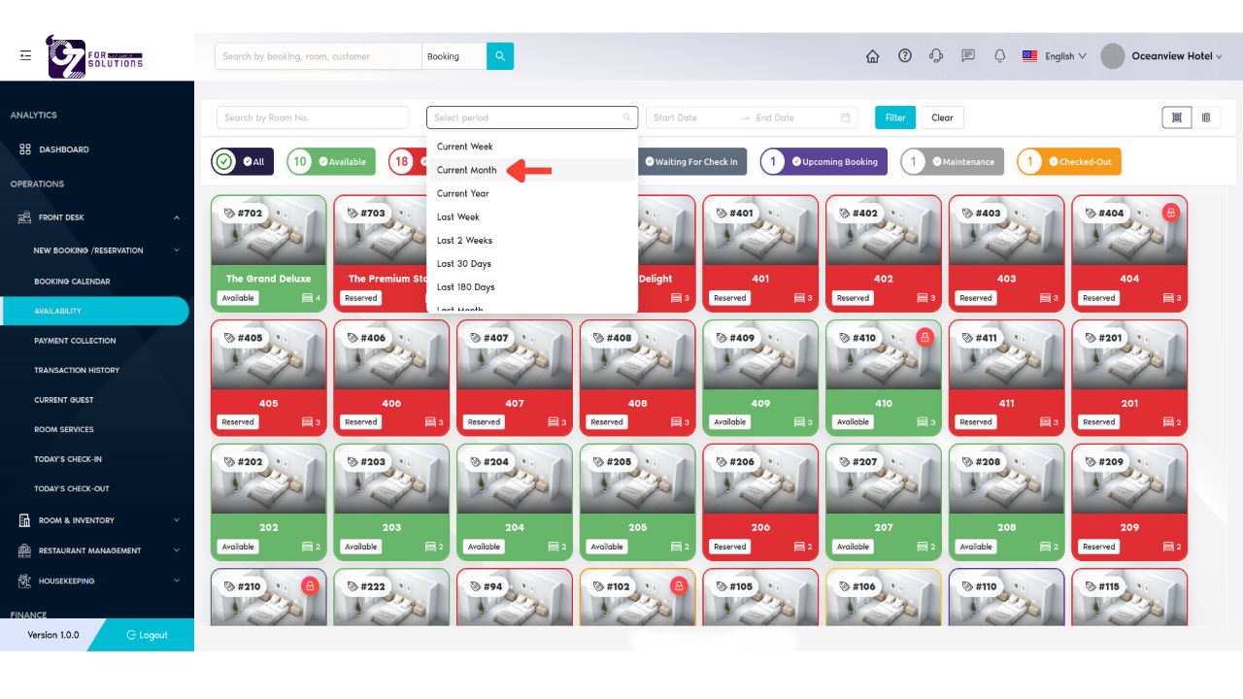Select the list view icon near Filter row

[x=1206, y=116]
